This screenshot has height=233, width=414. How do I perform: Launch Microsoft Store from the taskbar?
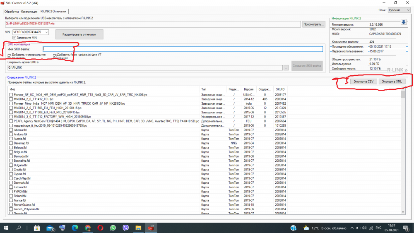[x=37, y=228]
